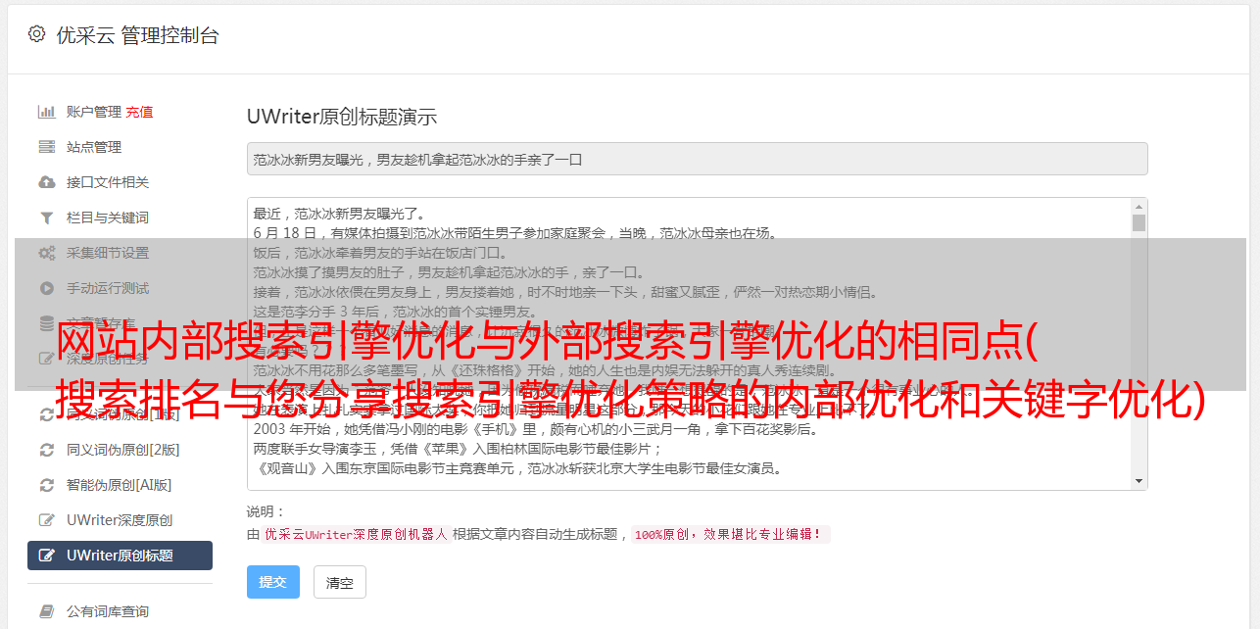Click the gear icon beside 优采云 管理控制台
Screen dimensions: 1260x629
pos(36,34)
